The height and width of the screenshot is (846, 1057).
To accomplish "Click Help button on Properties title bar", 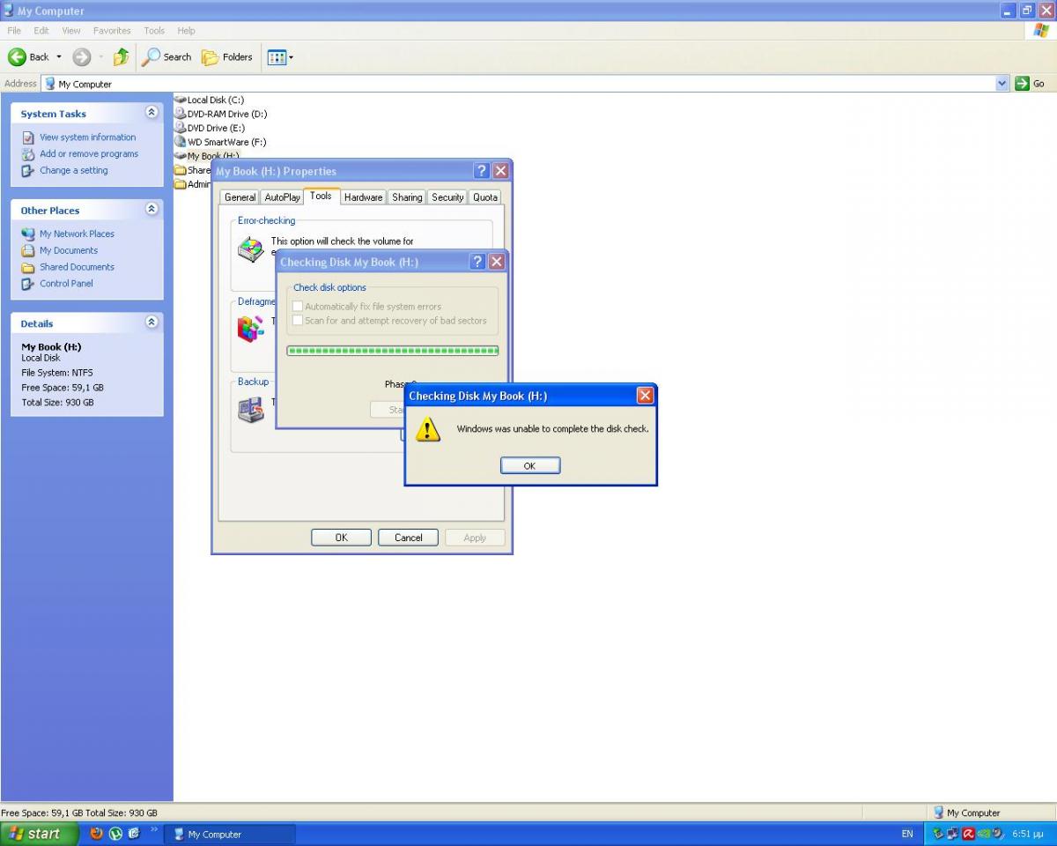I will click(x=481, y=171).
